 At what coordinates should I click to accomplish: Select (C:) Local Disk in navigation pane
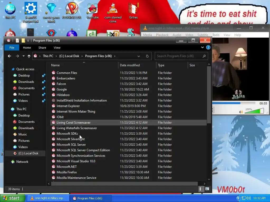point(26,153)
